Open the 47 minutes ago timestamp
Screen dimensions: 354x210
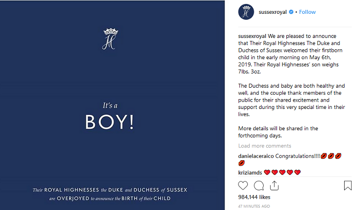coord(254,206)
